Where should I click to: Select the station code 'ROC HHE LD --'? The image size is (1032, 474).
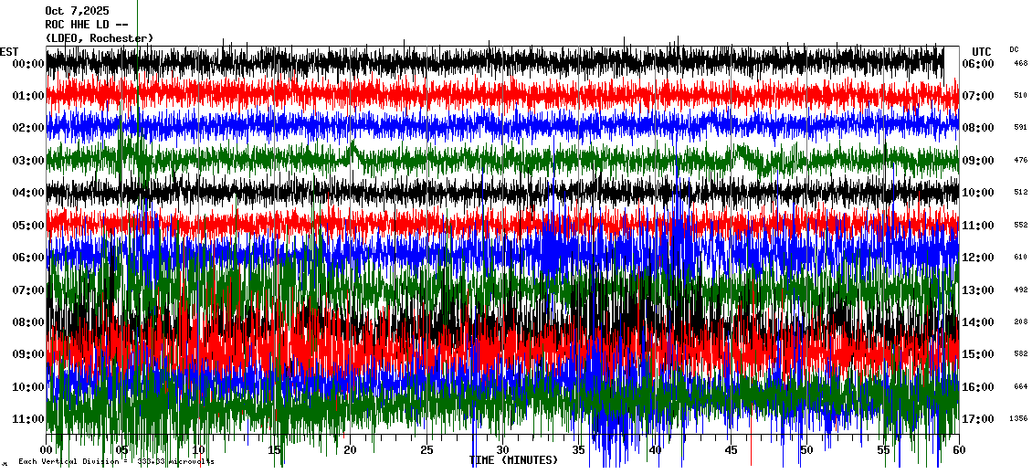coord(86,25)
